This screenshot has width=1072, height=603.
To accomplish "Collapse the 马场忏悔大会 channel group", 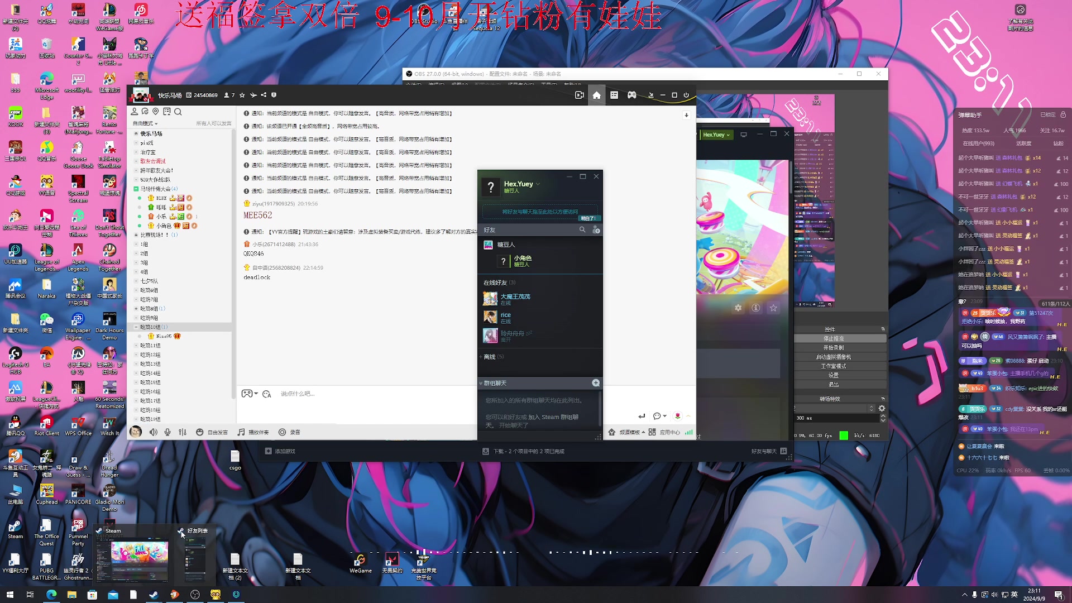I will click(136, 189).
